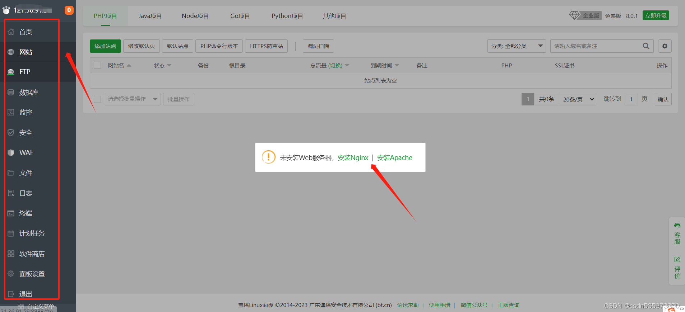Click the FTP icon in the sidebar
The height and width of the screenshot is (312, 685).
point(11,72)
